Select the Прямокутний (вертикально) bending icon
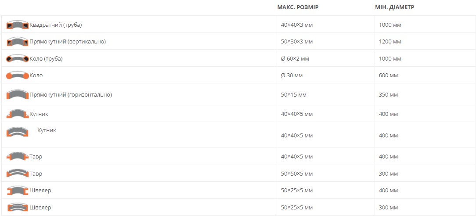 (x=18, y=42)
